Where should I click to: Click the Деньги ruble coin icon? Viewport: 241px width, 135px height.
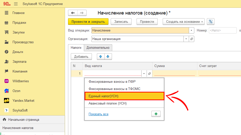point(7,52)
